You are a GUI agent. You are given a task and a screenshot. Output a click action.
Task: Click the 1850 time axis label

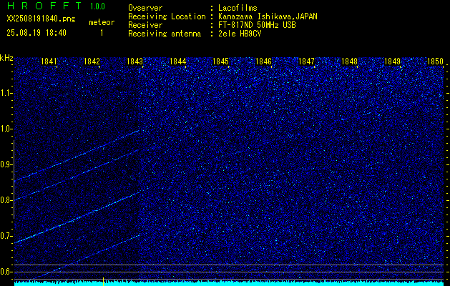(x=436, y=61)
